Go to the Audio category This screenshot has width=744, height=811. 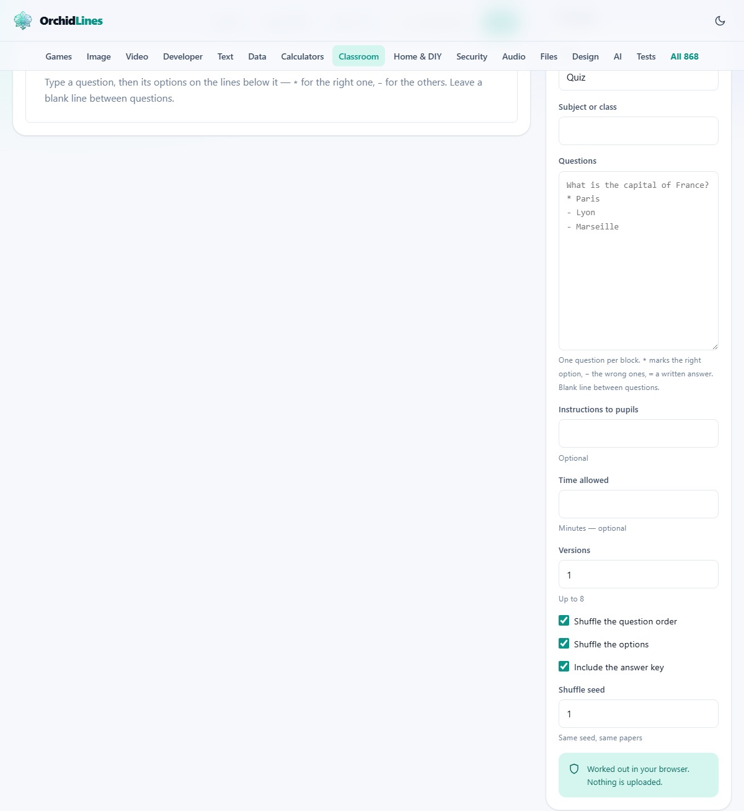point(514,56)
